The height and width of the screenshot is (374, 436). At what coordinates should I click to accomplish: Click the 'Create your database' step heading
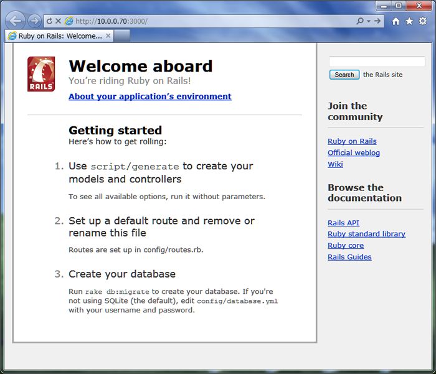click(x=122, y=274)
